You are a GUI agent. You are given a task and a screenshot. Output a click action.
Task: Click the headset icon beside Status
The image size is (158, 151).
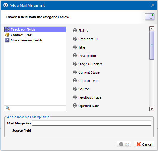75,30
